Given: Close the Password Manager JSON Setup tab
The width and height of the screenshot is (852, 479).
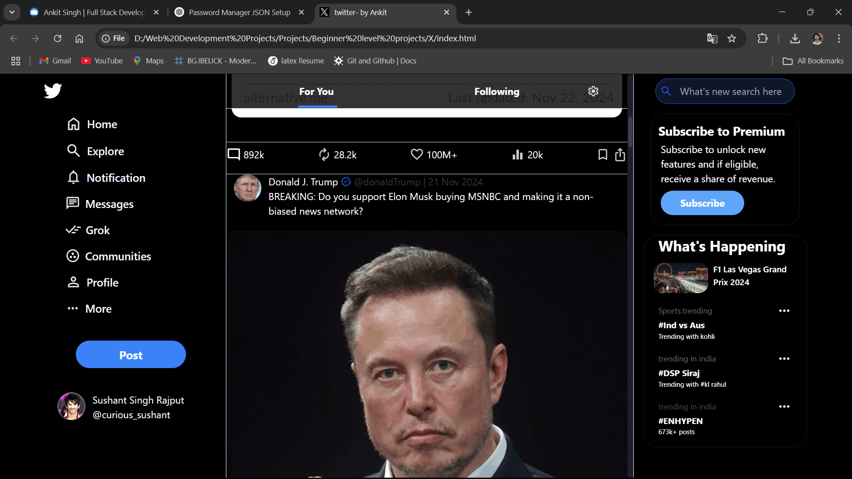Looking at the screenshot, I should 301,12.
